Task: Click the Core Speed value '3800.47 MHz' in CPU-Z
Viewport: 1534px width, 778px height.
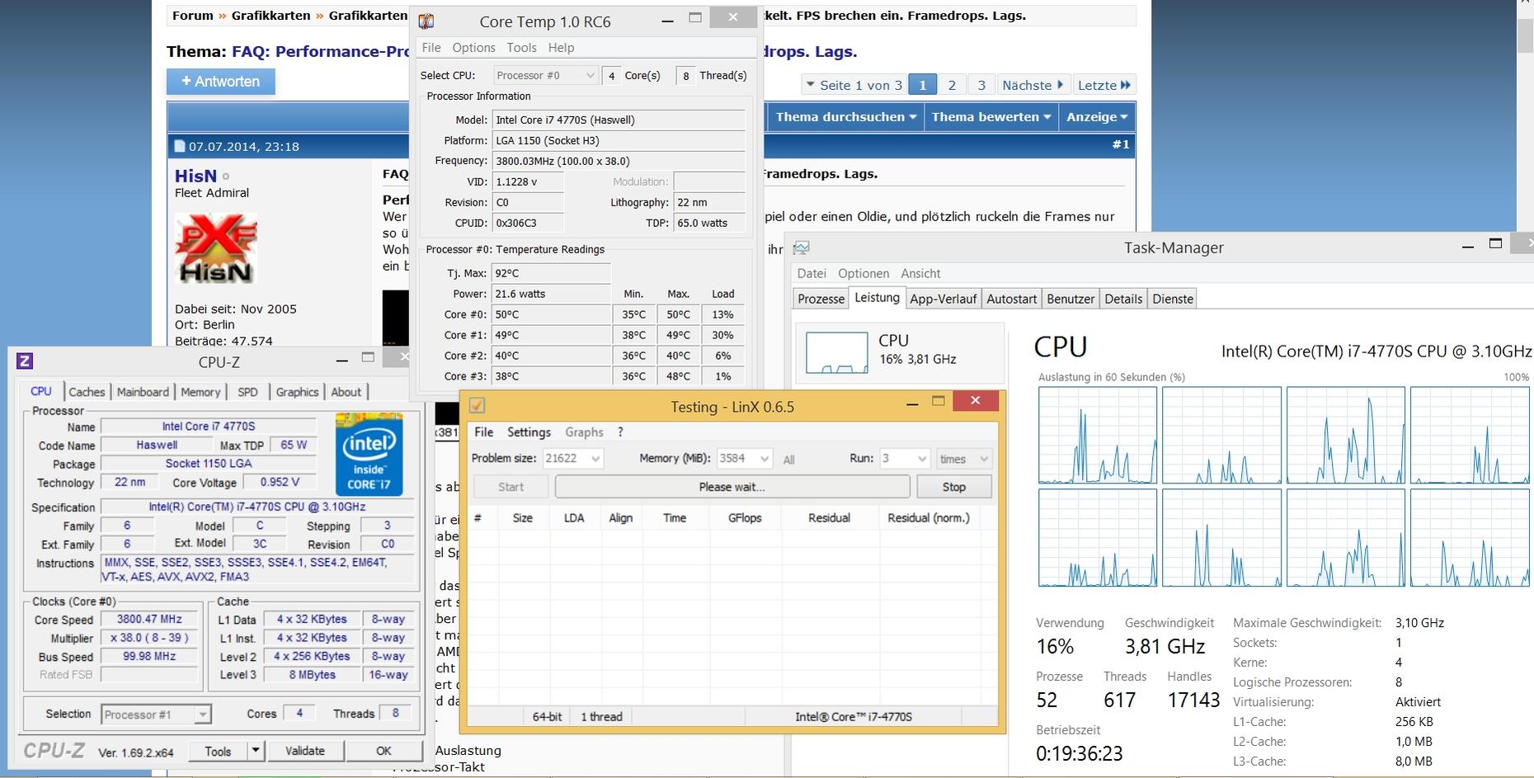Action: coord(149,619)
